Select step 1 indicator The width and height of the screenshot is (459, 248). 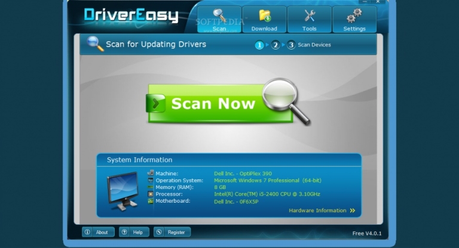(259, 45)
